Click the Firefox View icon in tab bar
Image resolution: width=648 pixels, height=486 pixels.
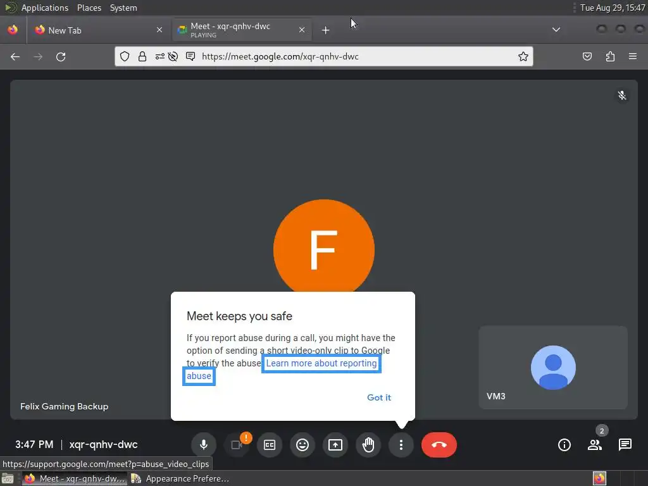tap(13, 30)
